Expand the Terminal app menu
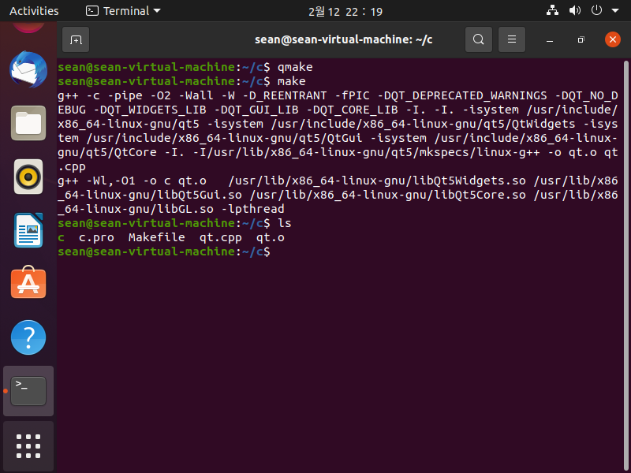 click(123, 11)
